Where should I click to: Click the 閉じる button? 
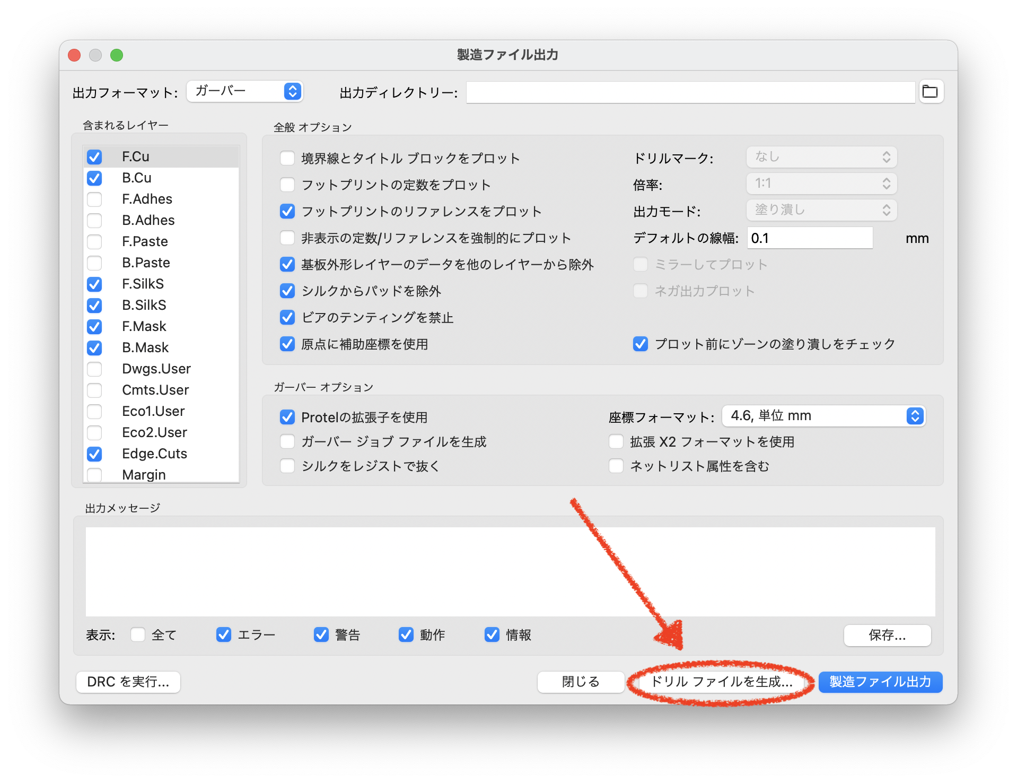coord(581,682)
